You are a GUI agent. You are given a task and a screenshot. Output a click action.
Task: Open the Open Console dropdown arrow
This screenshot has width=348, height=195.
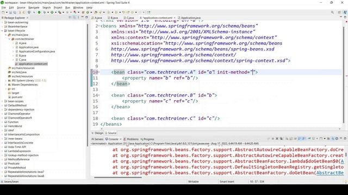pos(325,139)
